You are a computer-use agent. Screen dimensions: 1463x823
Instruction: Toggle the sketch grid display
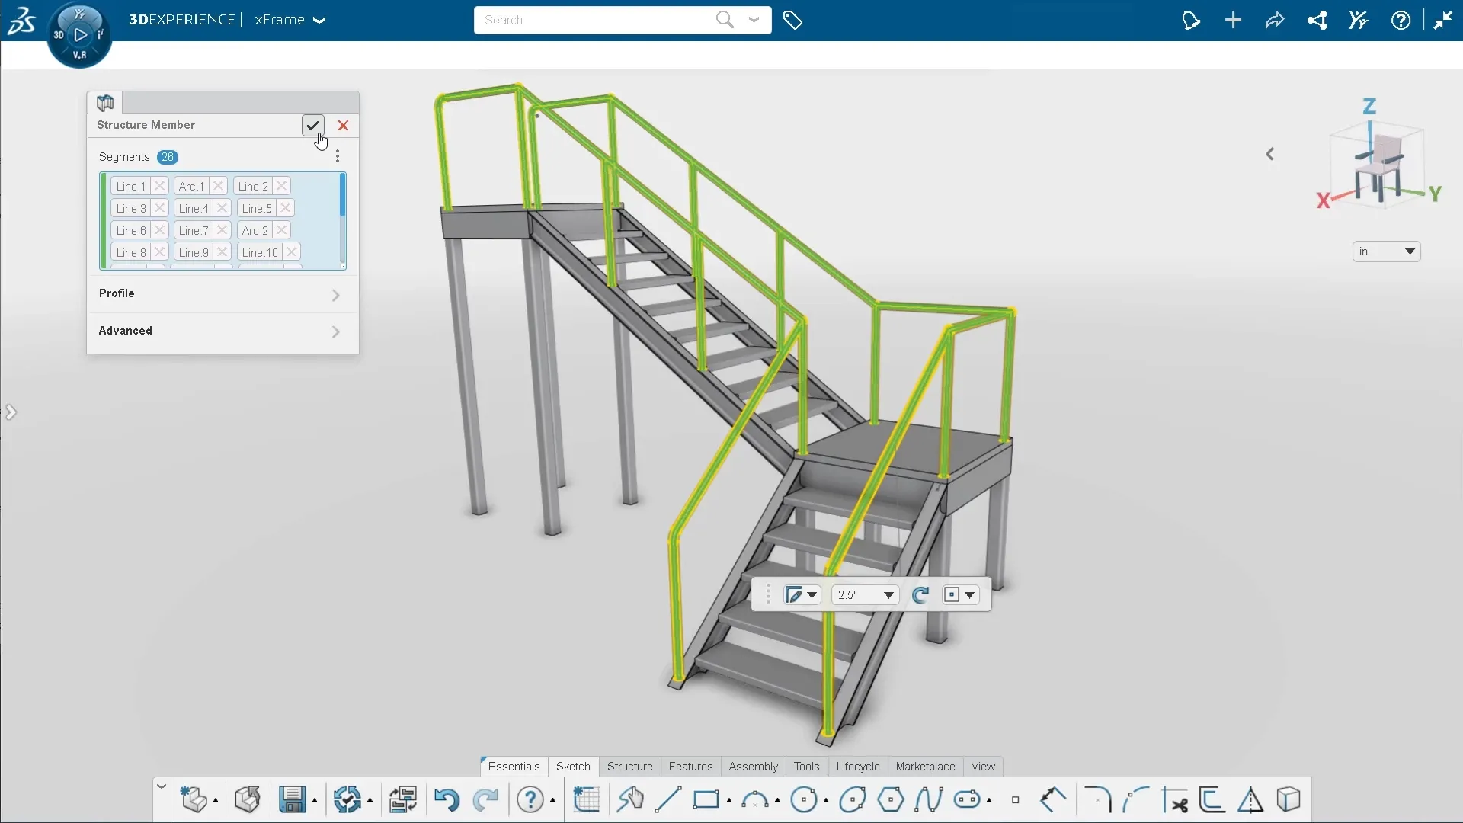click(x=587, y=799)
